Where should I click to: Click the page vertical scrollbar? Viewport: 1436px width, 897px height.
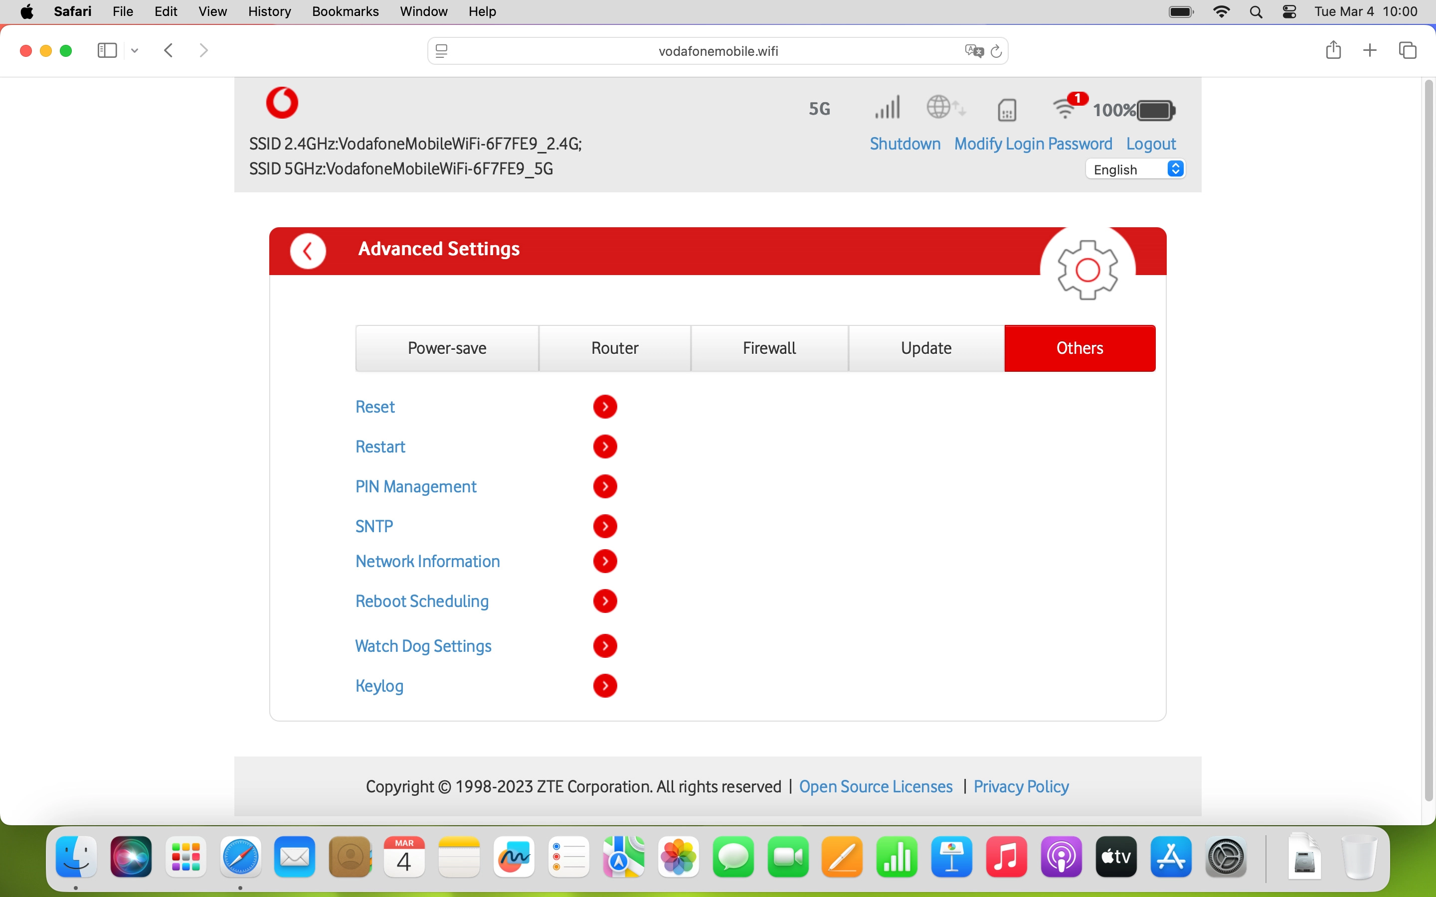[1429, 439]
